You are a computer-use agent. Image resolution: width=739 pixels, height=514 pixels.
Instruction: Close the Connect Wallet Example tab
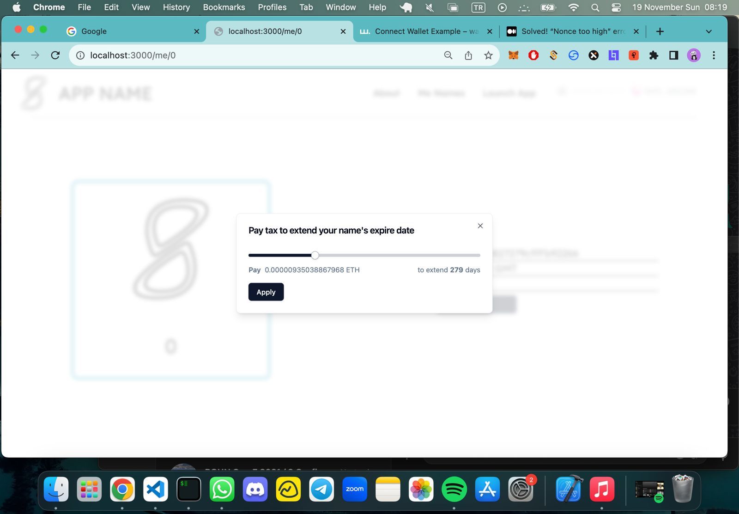(490, 31)
